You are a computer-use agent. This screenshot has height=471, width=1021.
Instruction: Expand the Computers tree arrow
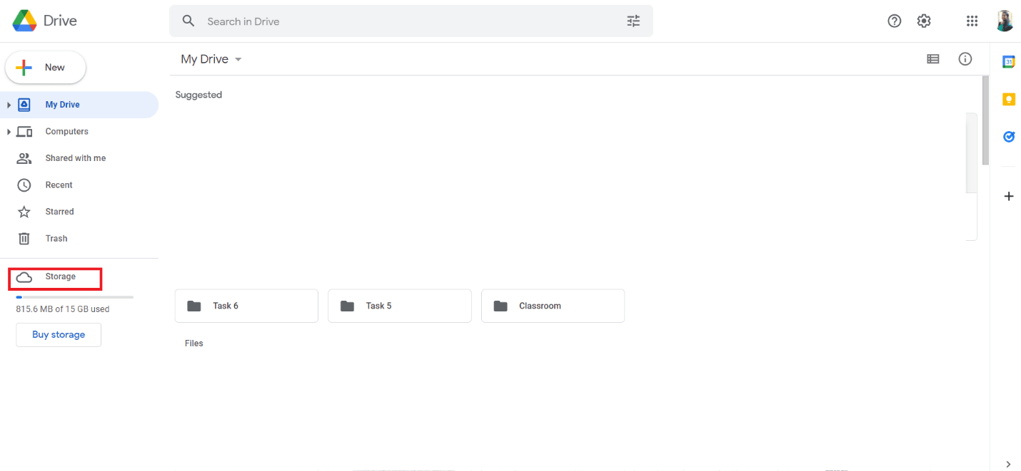tap(9, 132)
